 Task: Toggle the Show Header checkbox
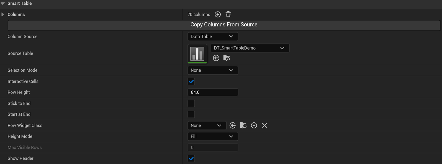(191, 158)
